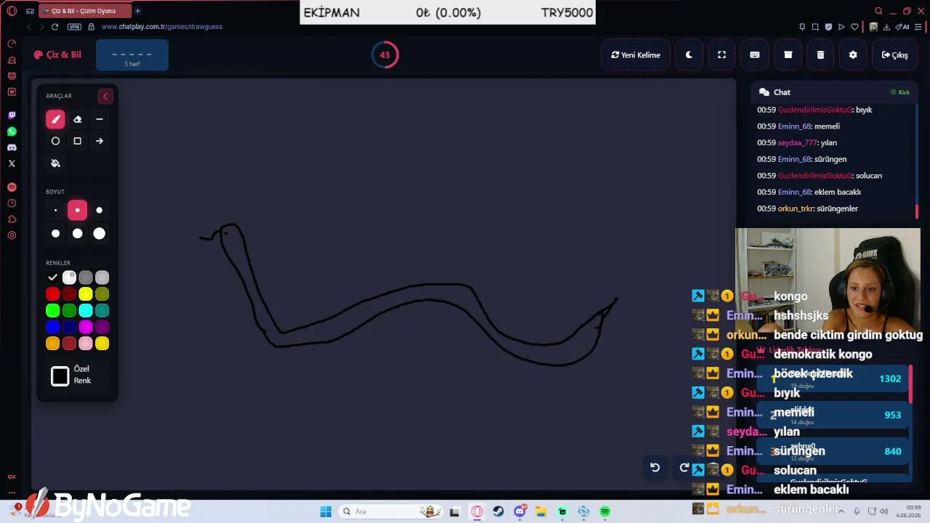930x523 pixels.
Task: Click chat message 'sürüngenler' by orkun_trkr
Action: click(x=837, y=208)
